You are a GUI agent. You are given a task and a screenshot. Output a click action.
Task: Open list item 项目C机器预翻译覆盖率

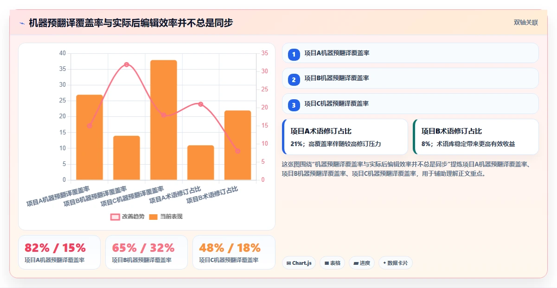[410, 103]
